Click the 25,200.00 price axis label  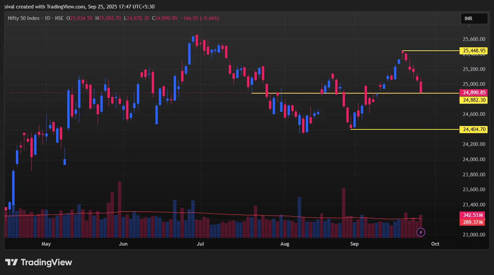tap(474, 69)
